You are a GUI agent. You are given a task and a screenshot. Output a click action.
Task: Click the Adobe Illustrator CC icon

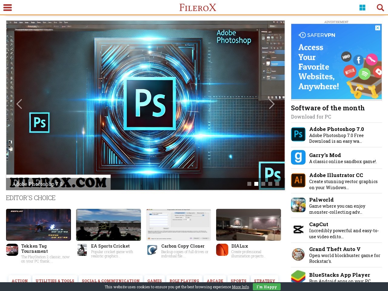point(298,180)
